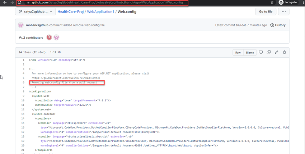The height and width of the screenshot is (154, 305).
Task: Delete file with trash icon
Action: [285, 52]
